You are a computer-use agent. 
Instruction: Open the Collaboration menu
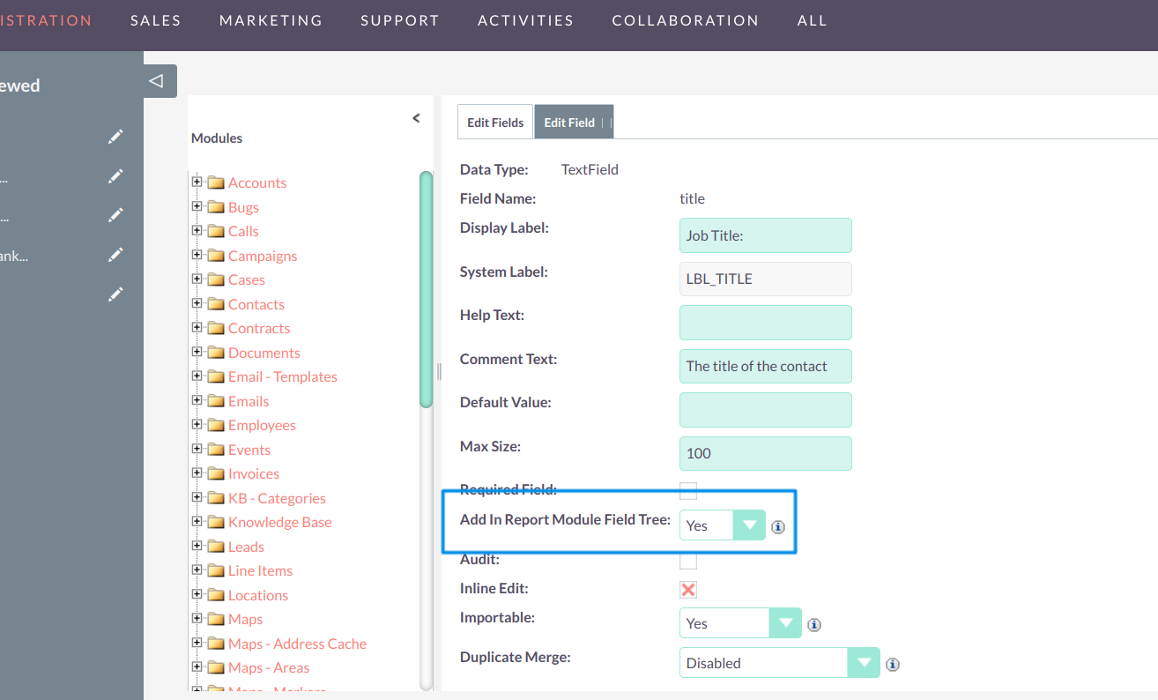tap(686, 20)
